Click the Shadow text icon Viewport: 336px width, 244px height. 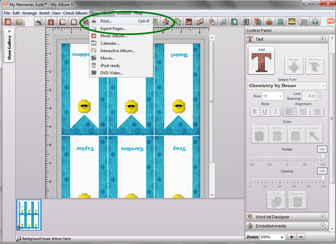(x=314, y=66)
